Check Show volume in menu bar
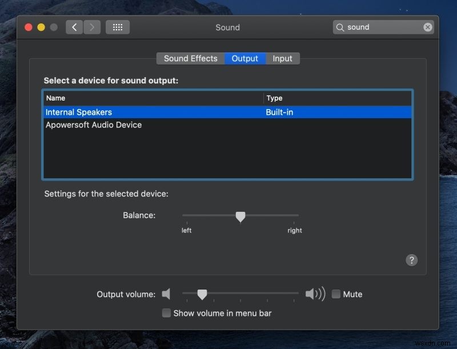The height and width of the screenshot is (349, 457). (x=166, y=313)
